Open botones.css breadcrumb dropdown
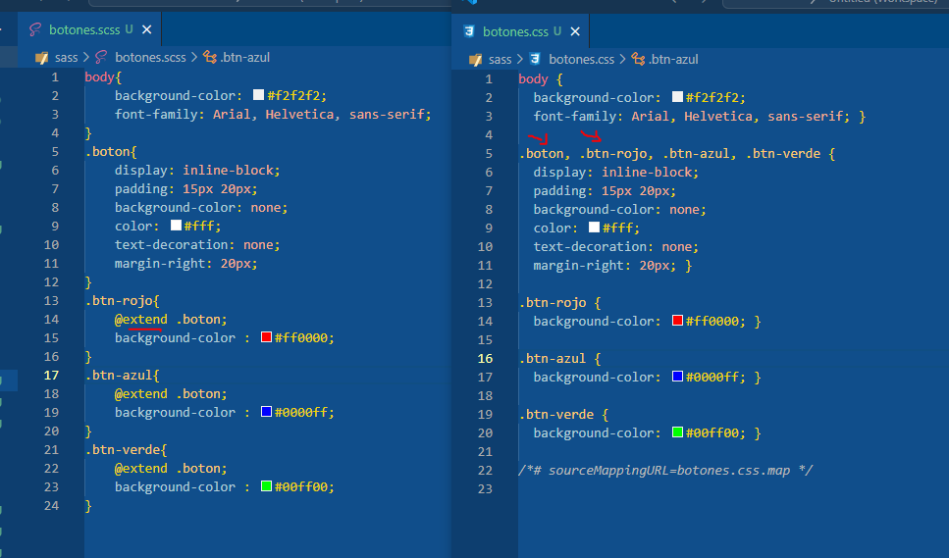949x558 pixels. click(581, 59)
